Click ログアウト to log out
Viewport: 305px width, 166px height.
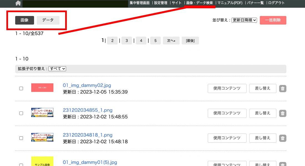pos(276,3)
